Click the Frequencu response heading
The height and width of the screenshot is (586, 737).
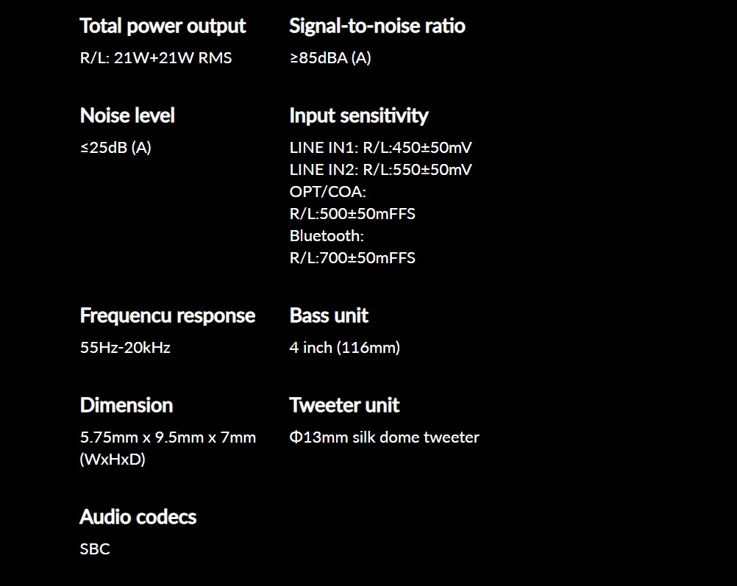pos(167,315)
